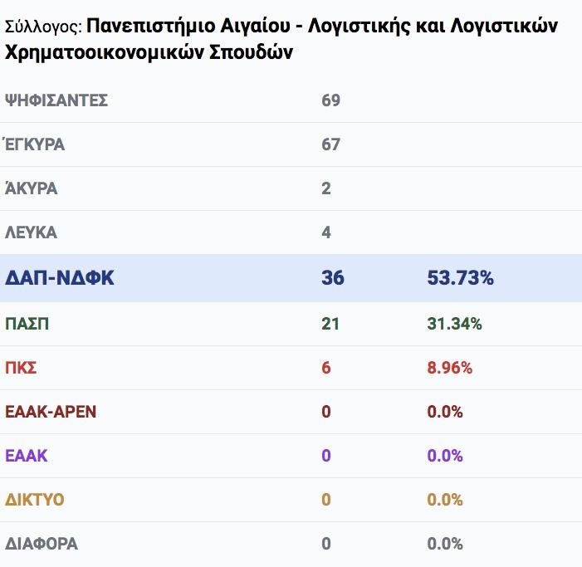The width and height of the screenshot is (582, 567).
Task: Select the ΛΕΥΚΑ label
Action: click(x=32, y=232)
